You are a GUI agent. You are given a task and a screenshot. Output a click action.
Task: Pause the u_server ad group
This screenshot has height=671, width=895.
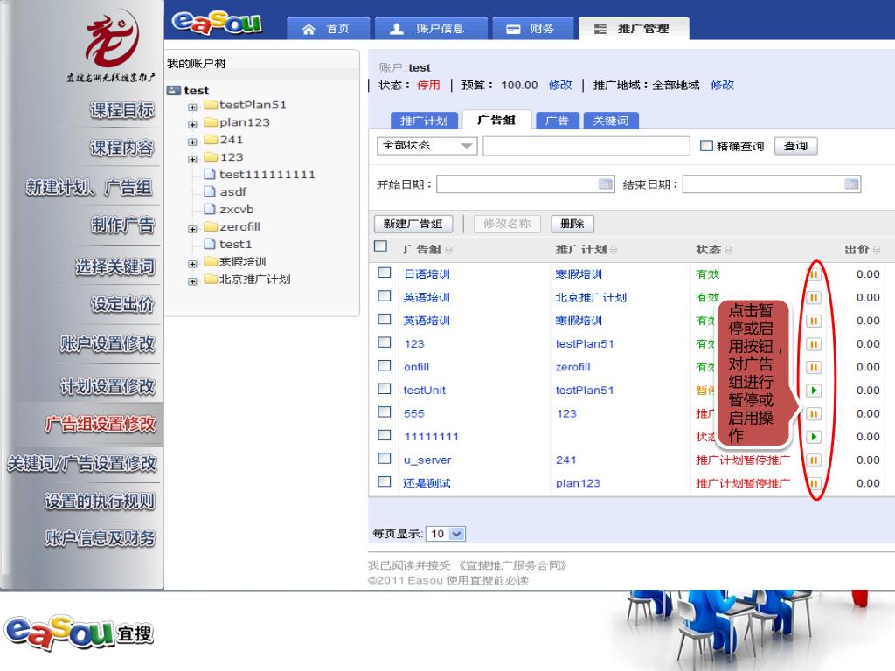(x=814, y=460)
